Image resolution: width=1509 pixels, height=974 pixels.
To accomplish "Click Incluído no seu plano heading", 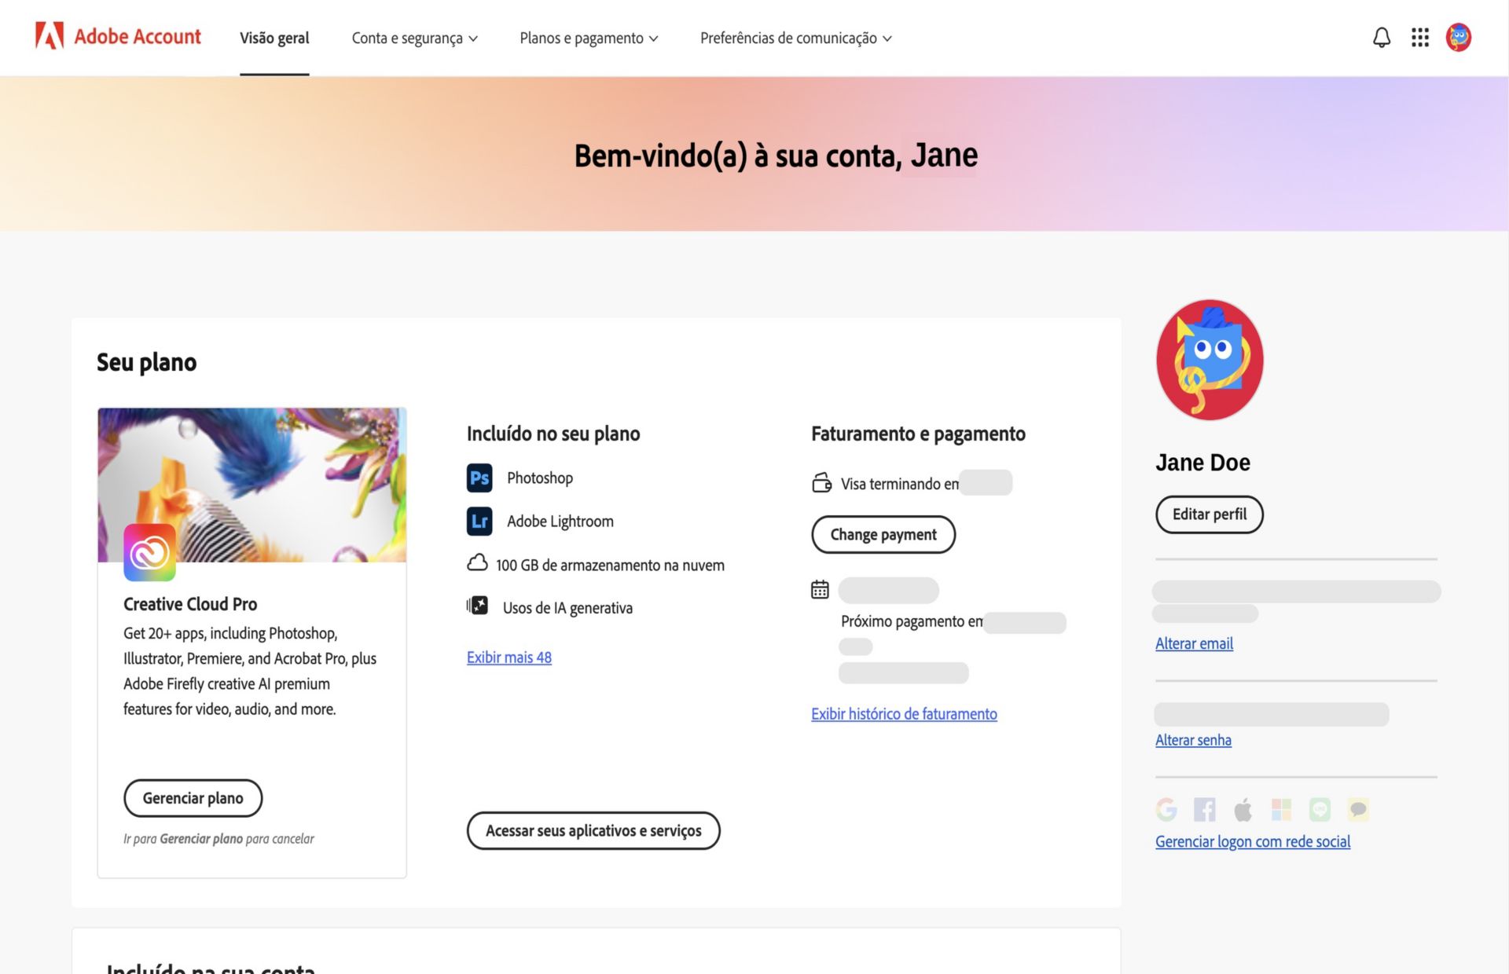I will click(553, 434).
